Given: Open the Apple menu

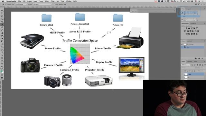Looking at the screenshot, I should 3,1.
